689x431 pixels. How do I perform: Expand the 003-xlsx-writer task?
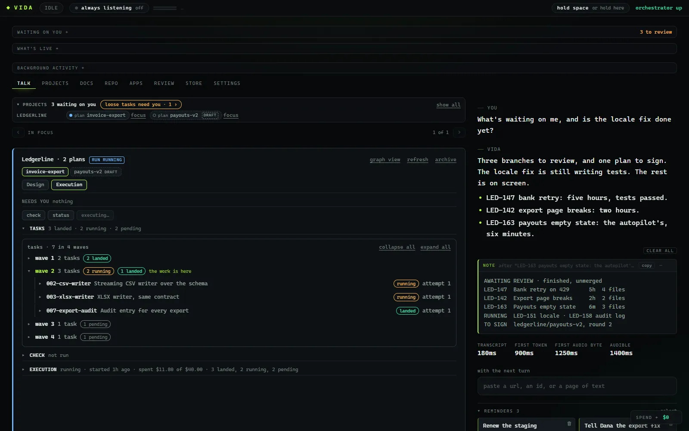[x=40, y=297]
